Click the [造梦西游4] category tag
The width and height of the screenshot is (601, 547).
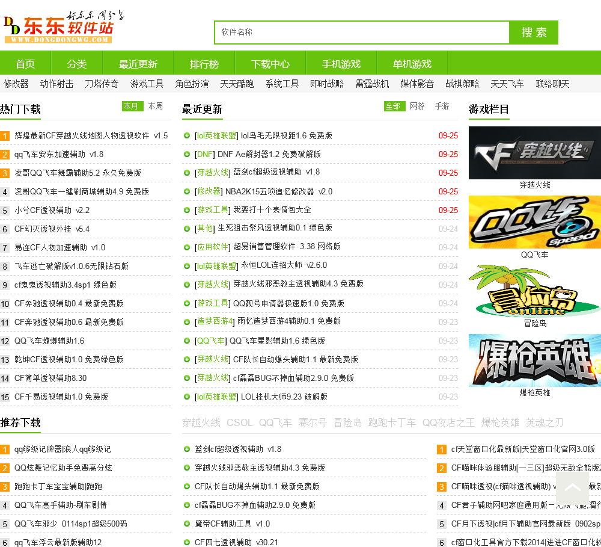pos(215,321)
